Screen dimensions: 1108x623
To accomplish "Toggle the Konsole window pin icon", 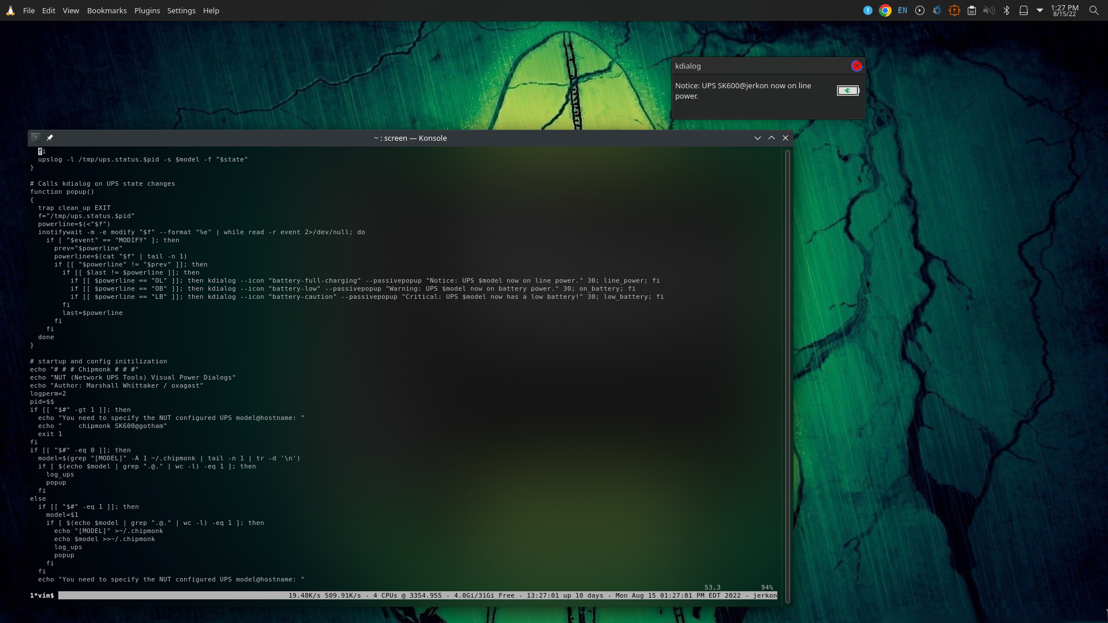I will click(x=50, y=138).
